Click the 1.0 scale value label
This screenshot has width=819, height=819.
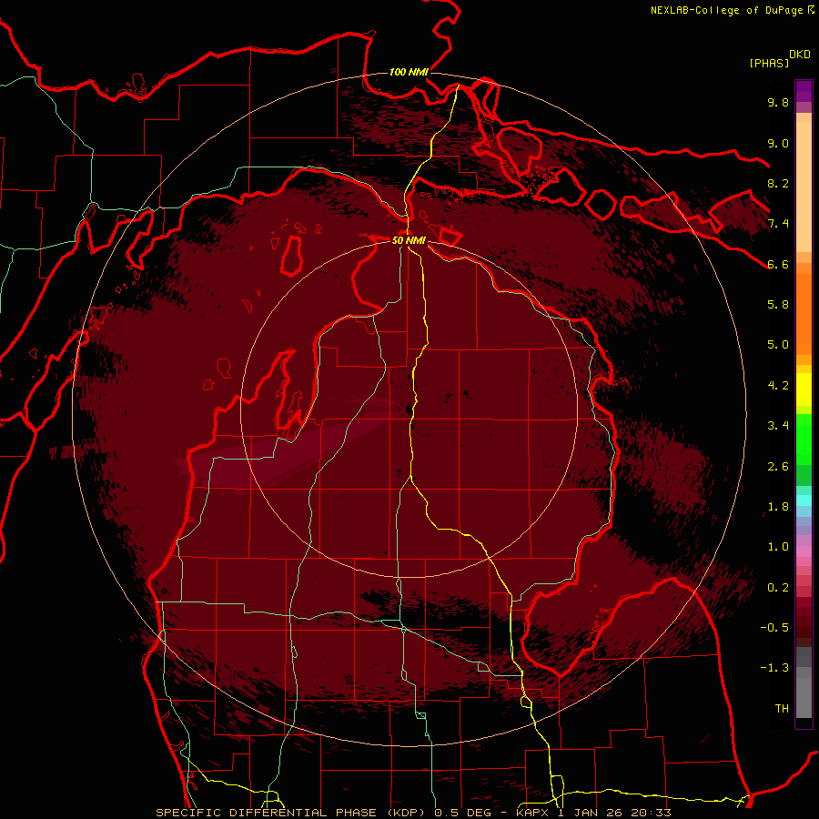[778, 547]
